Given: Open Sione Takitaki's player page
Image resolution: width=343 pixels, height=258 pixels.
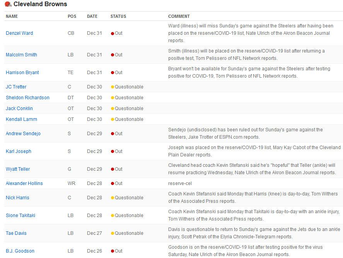Looking at the screenshot, I should 20,216.
